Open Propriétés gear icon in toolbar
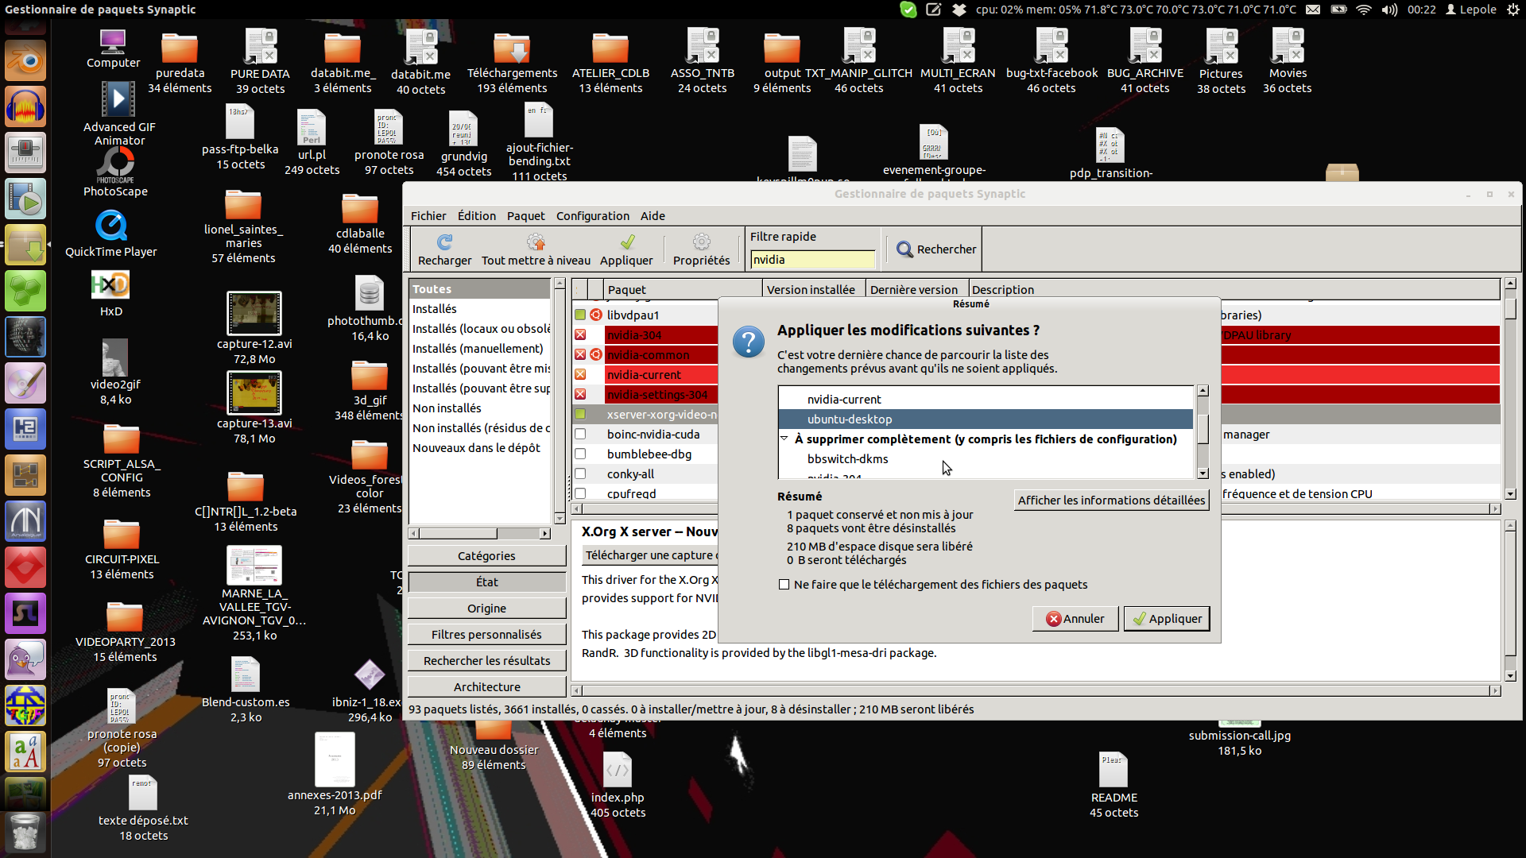Viewport: 1526px width, 858px height. click(x=701, y=242)
